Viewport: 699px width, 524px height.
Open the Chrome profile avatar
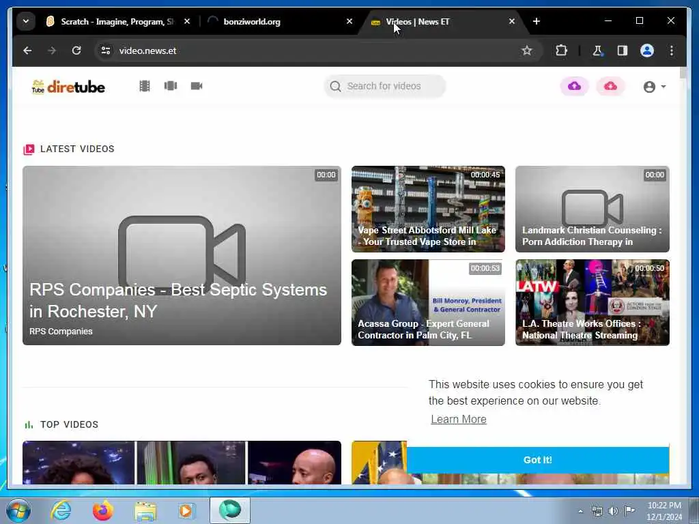(647, 50)
